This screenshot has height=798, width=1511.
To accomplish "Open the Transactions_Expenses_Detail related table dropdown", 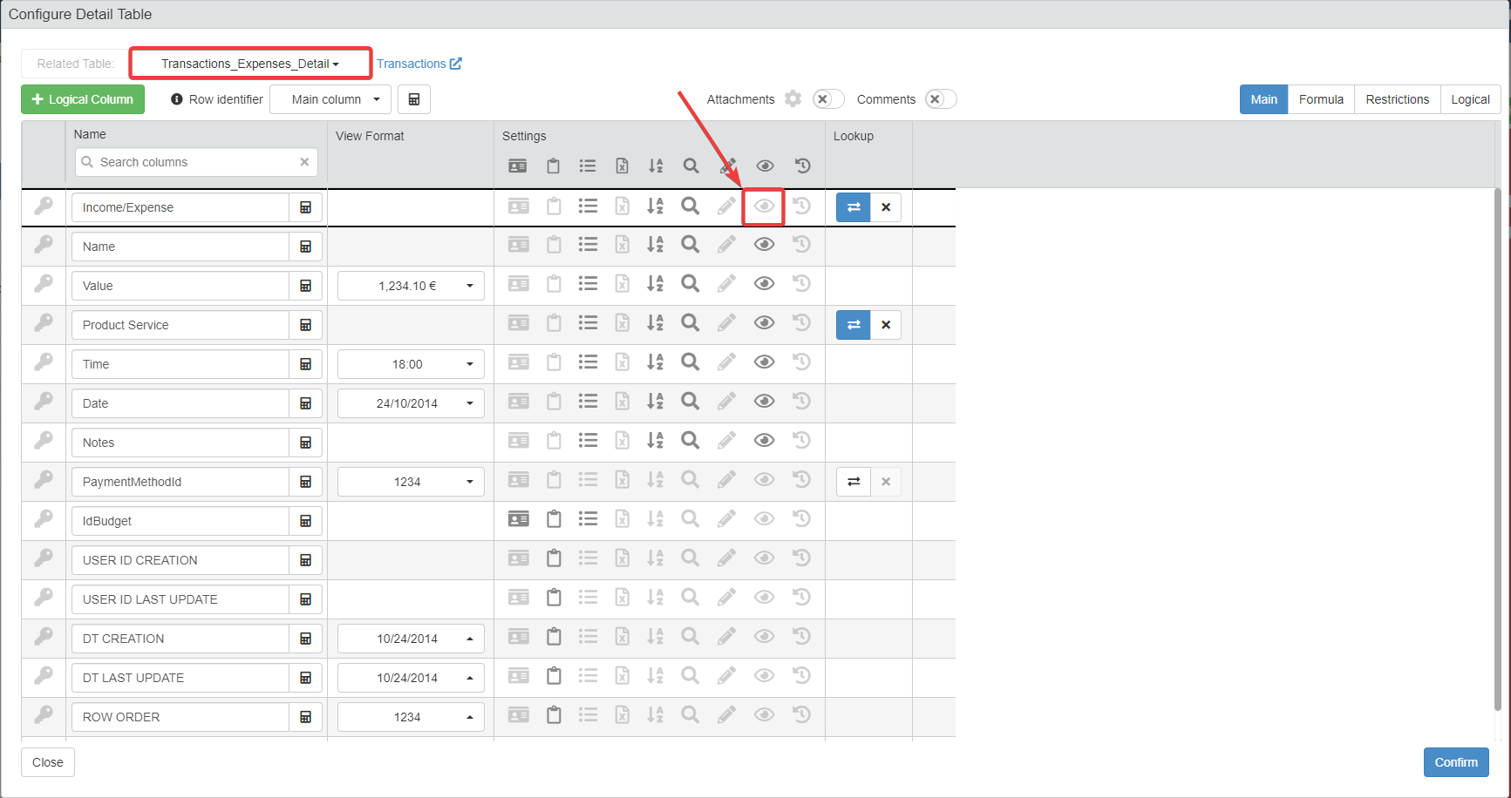I will pyautogui.click(x=250, y=64).
